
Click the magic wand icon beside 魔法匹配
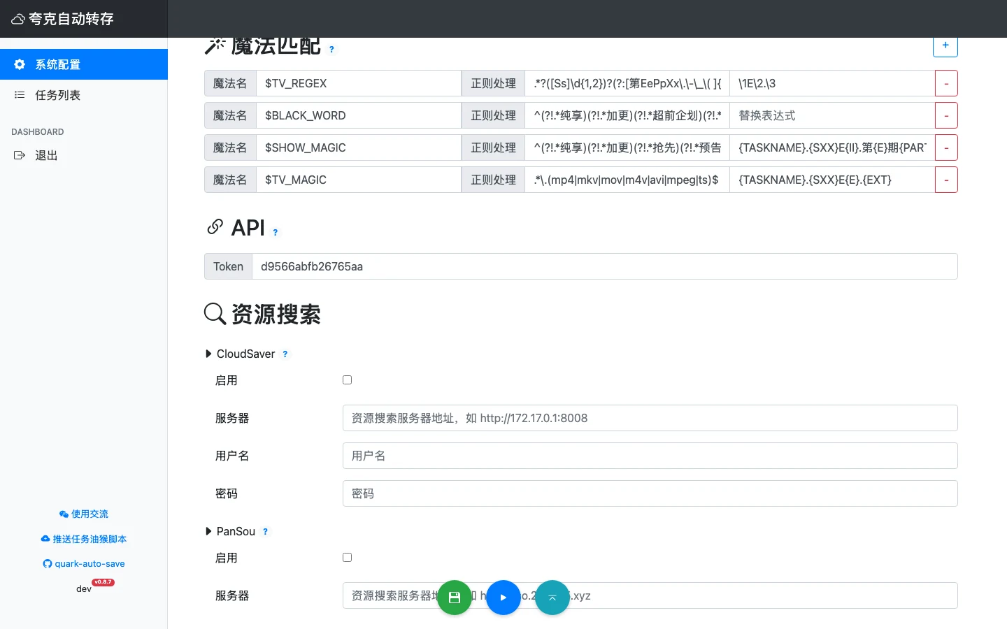215,45
